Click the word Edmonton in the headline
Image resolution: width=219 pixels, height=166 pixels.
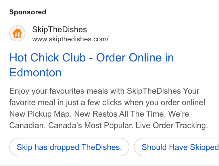35,73
